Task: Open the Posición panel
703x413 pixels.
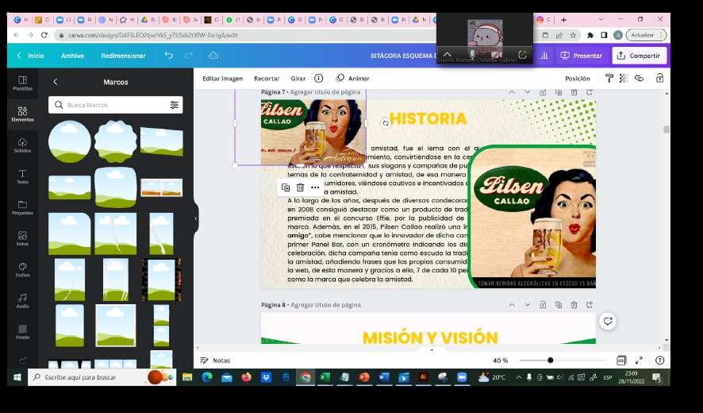Action: point(578,78)
